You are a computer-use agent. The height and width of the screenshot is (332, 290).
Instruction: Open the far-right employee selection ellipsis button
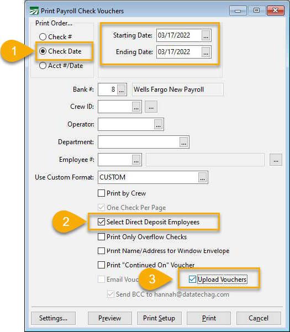coord(276,160)
